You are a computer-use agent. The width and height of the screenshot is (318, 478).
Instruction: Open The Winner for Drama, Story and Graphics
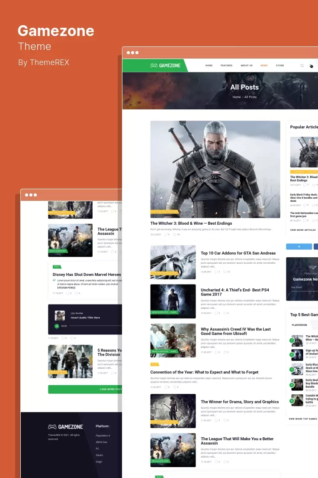point(240,402)
